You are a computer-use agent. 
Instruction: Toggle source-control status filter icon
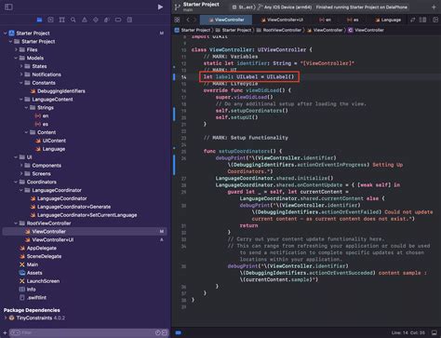(x=165, y=332)
